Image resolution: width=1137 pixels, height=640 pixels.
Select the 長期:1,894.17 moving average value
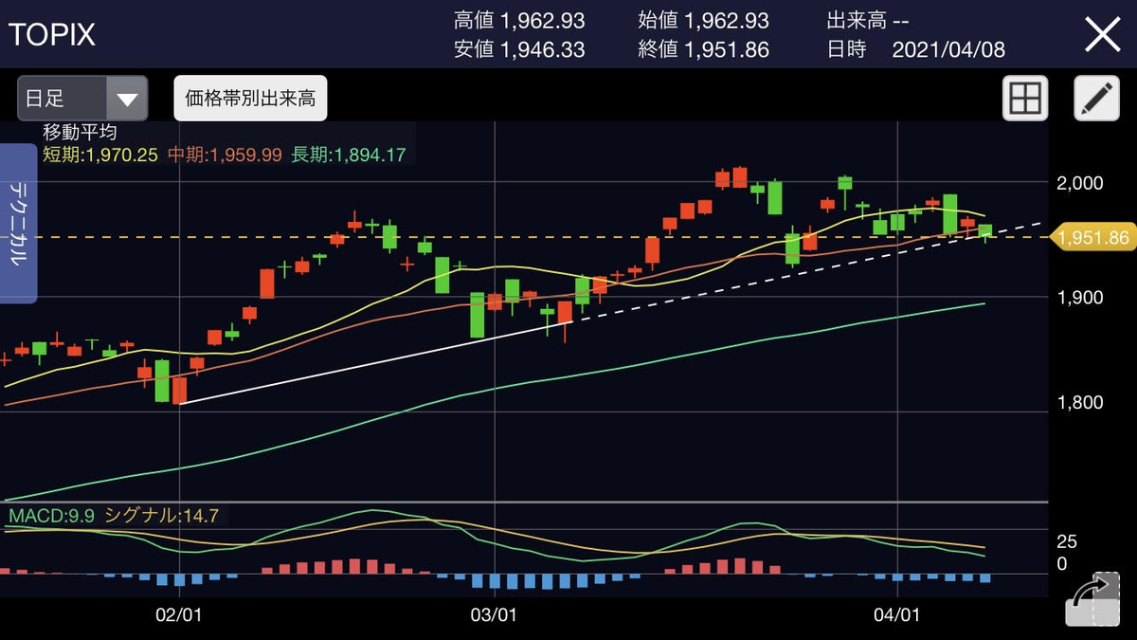tap(348, 155)
